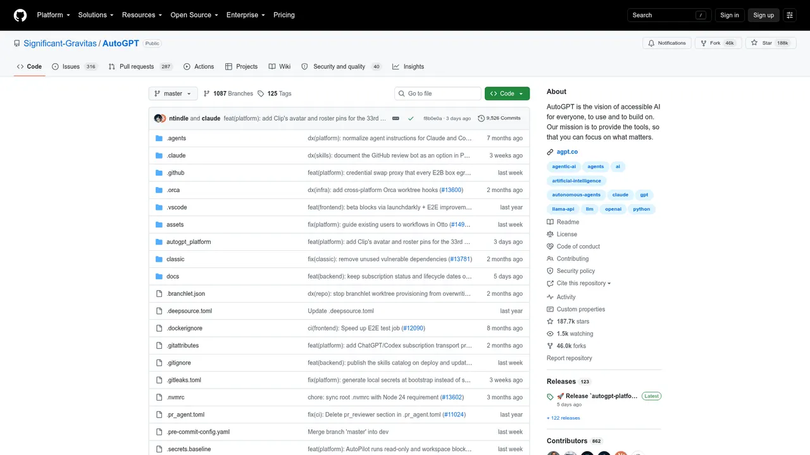
Task: Click the Sign up button
Action: coord(763,15)
